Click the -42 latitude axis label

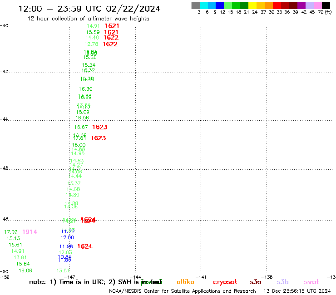pyautogui.click(x=4, y=71)
